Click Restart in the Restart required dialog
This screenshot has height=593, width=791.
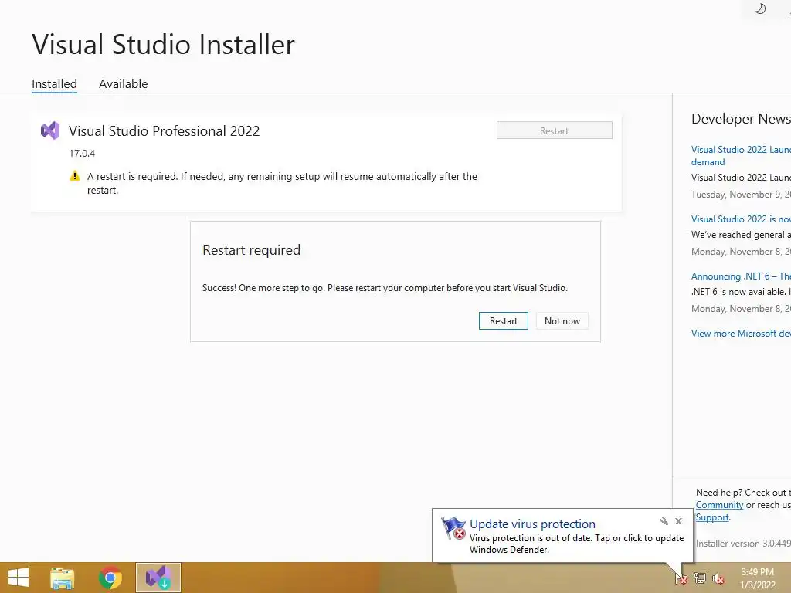(504, 320)
